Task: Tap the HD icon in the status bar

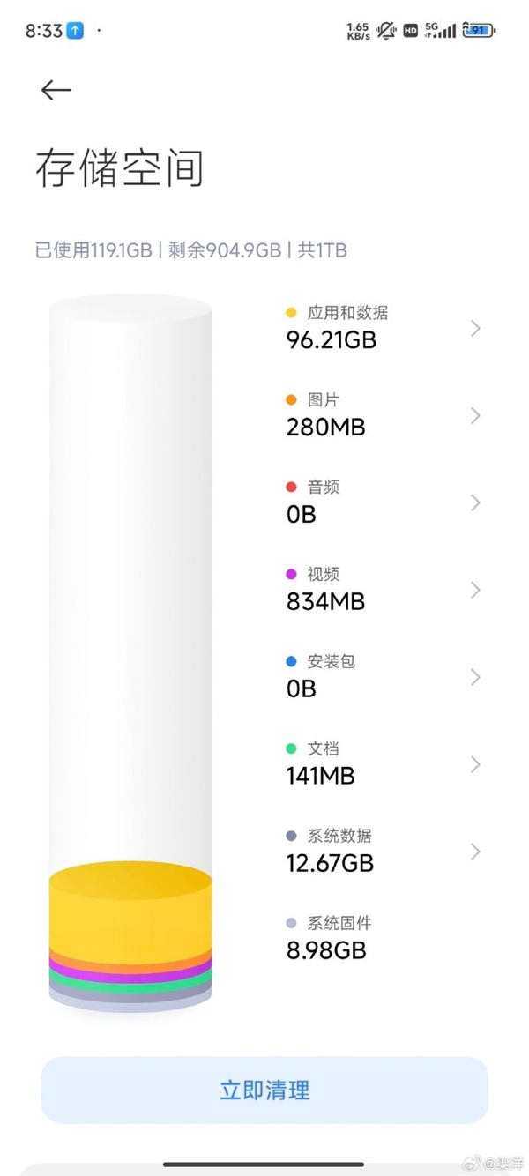Action: click(x=410, y=29)
